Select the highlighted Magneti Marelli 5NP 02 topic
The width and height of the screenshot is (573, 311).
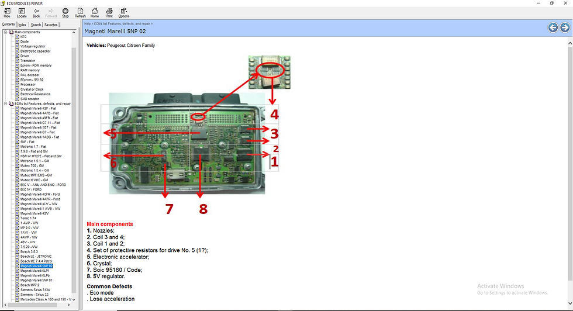tap(36, 266)
